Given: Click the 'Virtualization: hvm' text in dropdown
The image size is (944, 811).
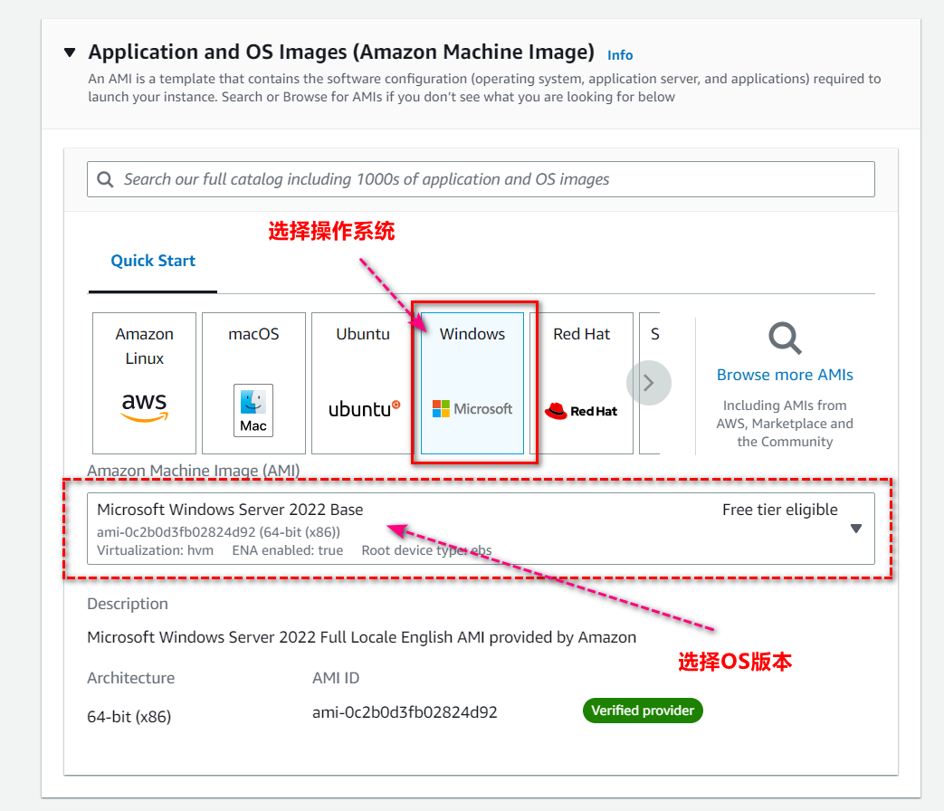Looking at the screenshot, I should 156,550.
